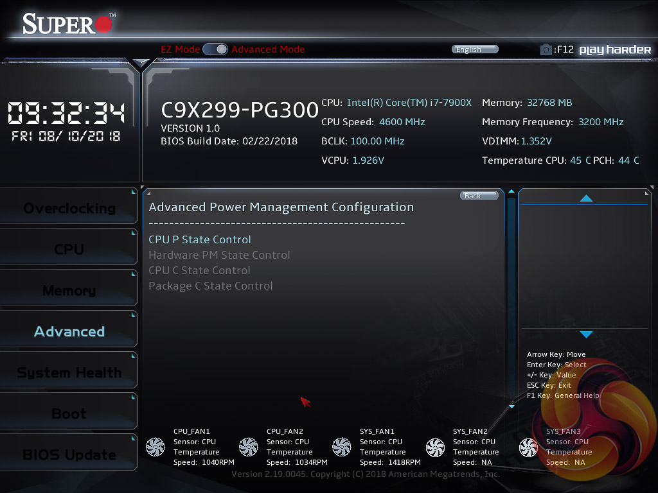Click the settings list scrollbar track

tap(511, 299)
